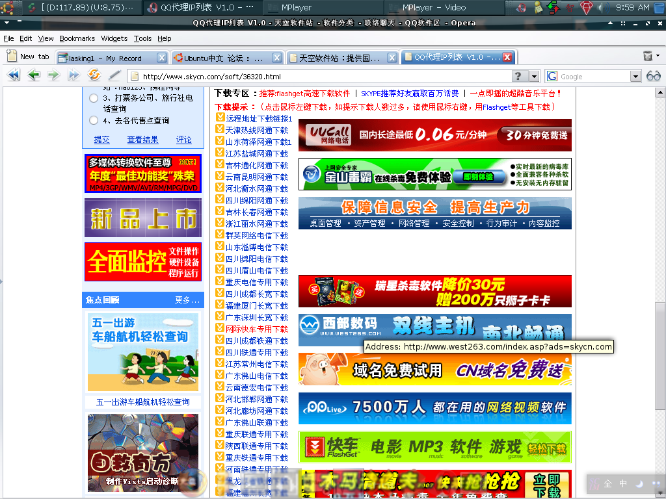Image resolution: width=666 pixels, height=499 pixels.
Task: Open the closed tabs trash can icon
Action: pos(647,56)
